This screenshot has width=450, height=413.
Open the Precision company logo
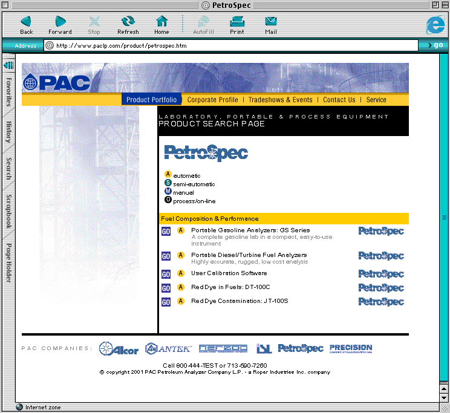click(351, 348)
